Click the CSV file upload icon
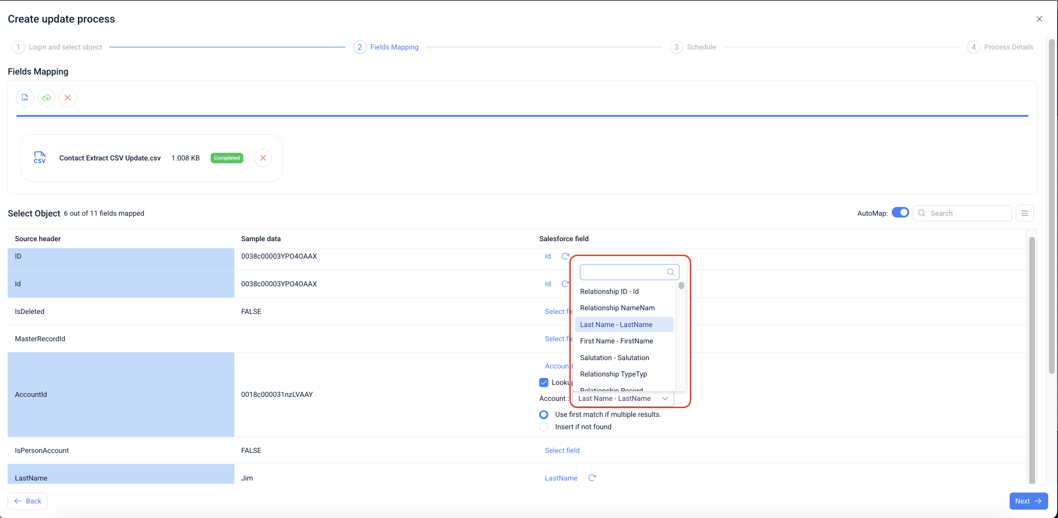This screenshot has height=518, width=1058. [x=25, y=98]
